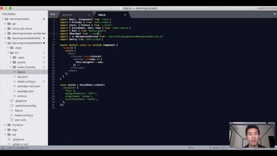Screen dimensions: 277x156
Task: Open babel.config.js under src
Action: tap(26, 81)
